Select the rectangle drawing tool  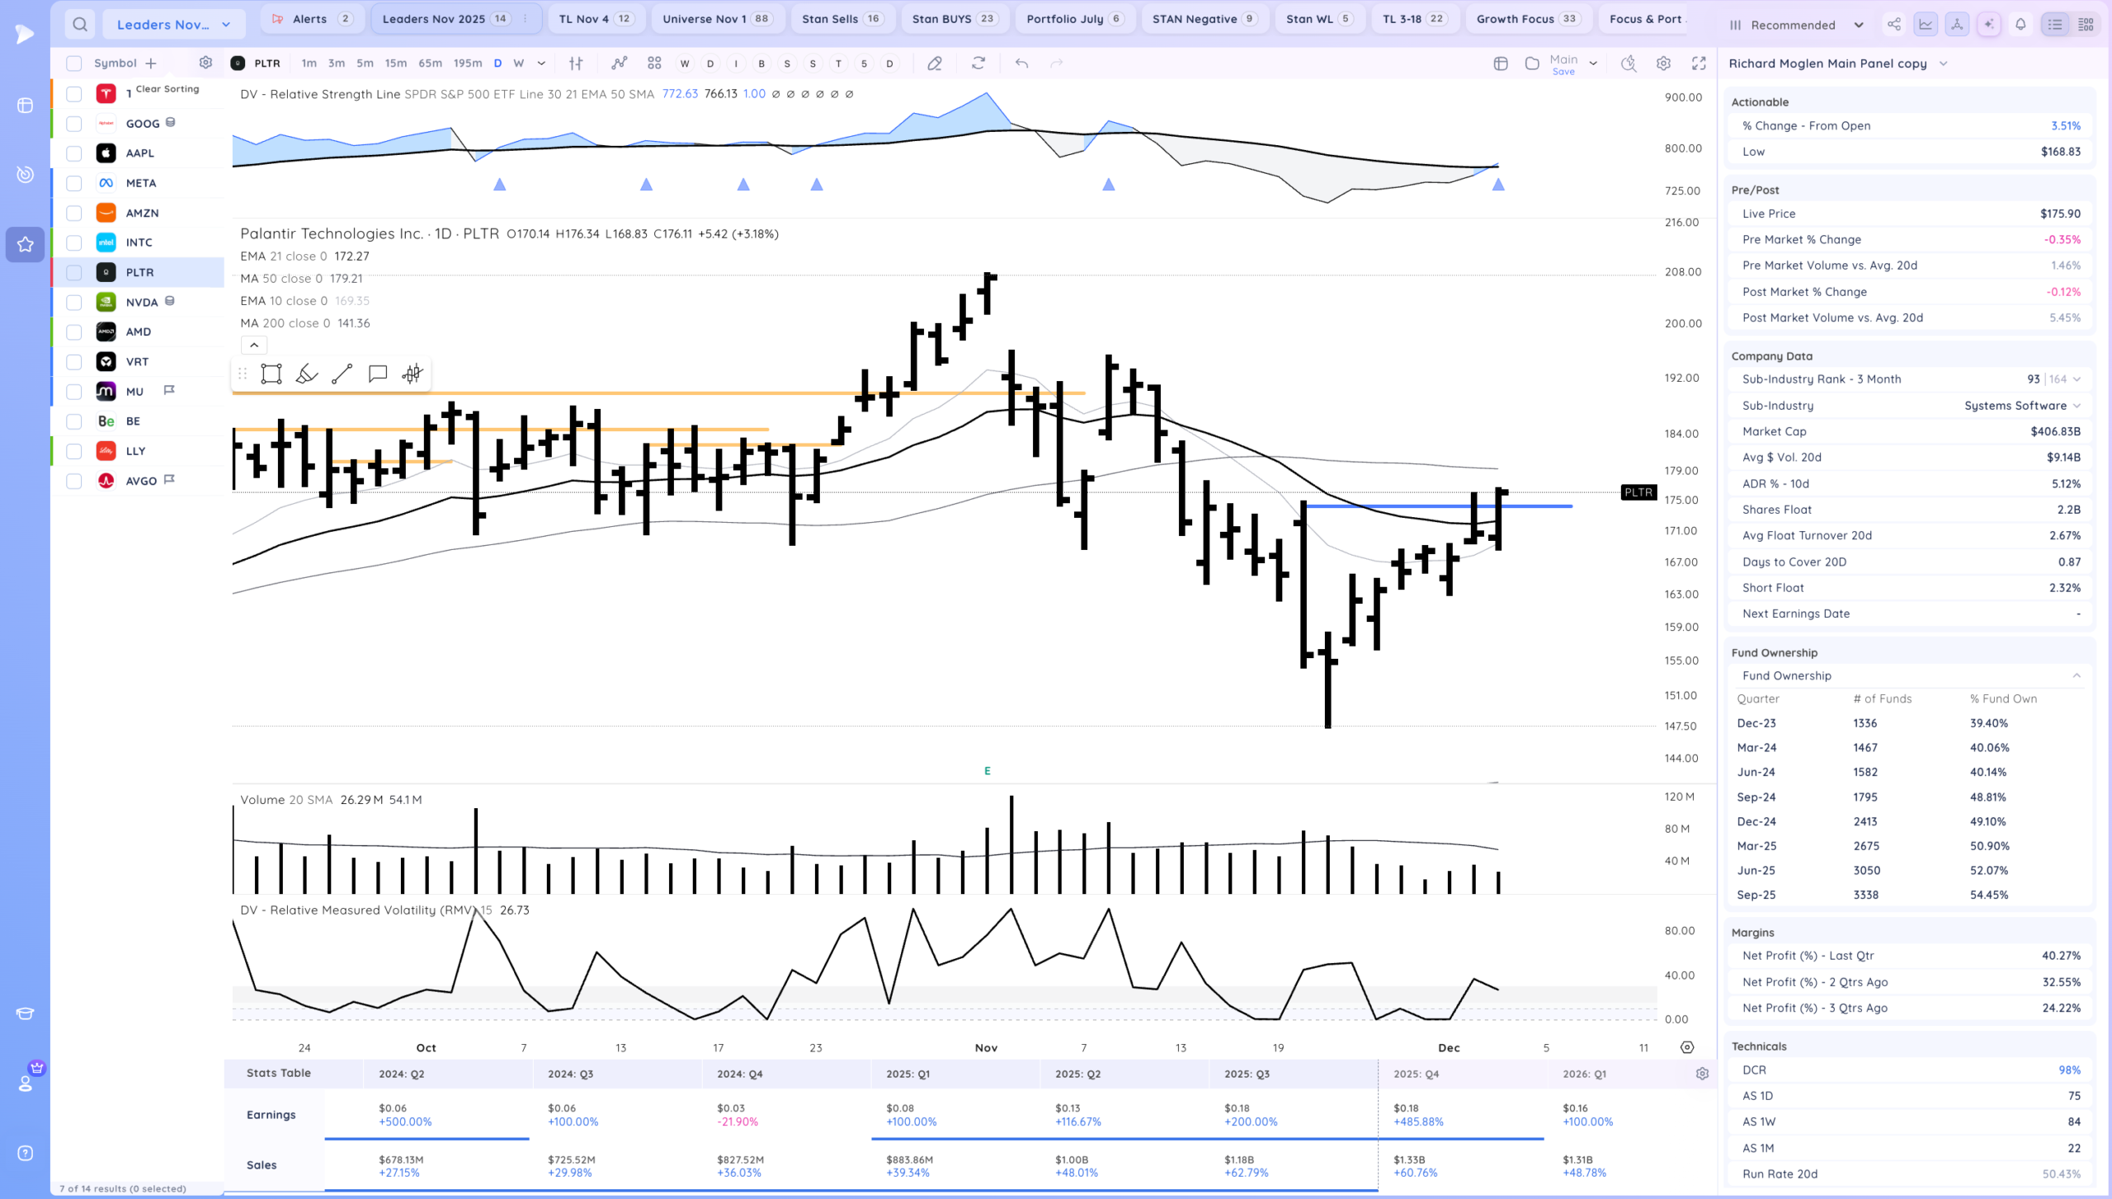pyautogui.click(x=271, y=374)
